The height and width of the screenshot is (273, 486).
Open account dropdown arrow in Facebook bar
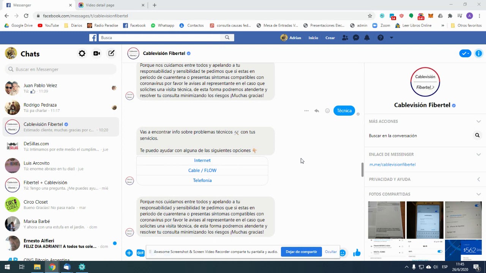point(391,38)
